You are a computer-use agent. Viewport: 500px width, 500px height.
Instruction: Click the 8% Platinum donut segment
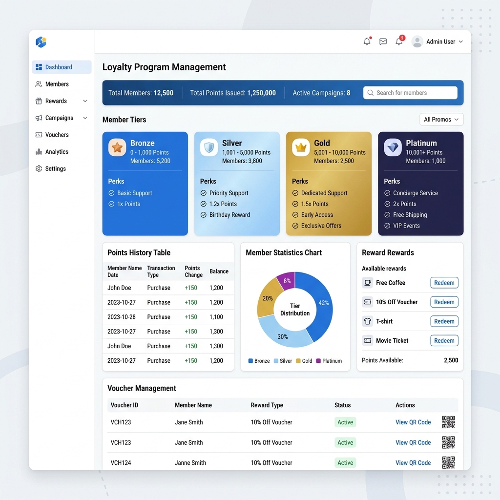(287, 281)
